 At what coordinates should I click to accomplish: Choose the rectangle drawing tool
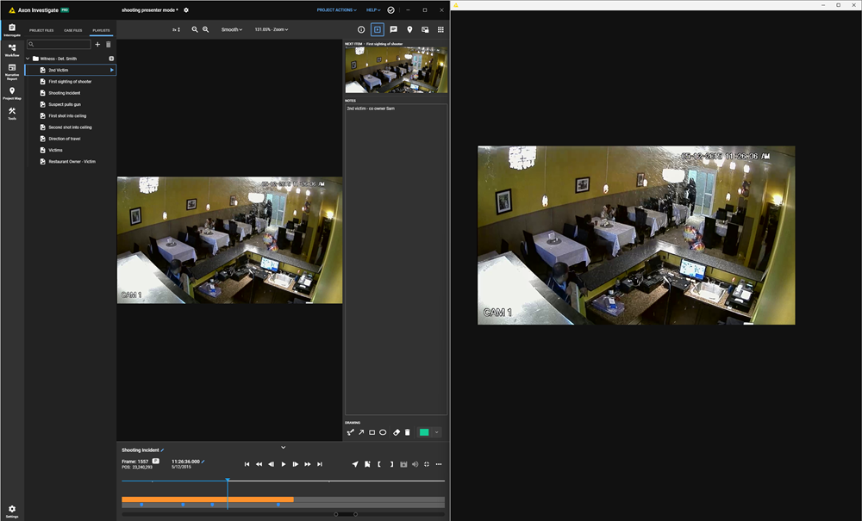(372, 432)
